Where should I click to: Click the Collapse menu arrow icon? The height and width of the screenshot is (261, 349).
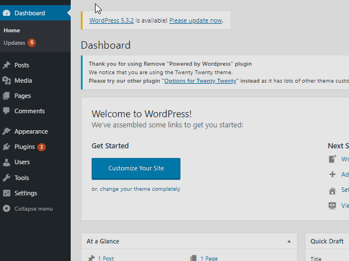6,209
